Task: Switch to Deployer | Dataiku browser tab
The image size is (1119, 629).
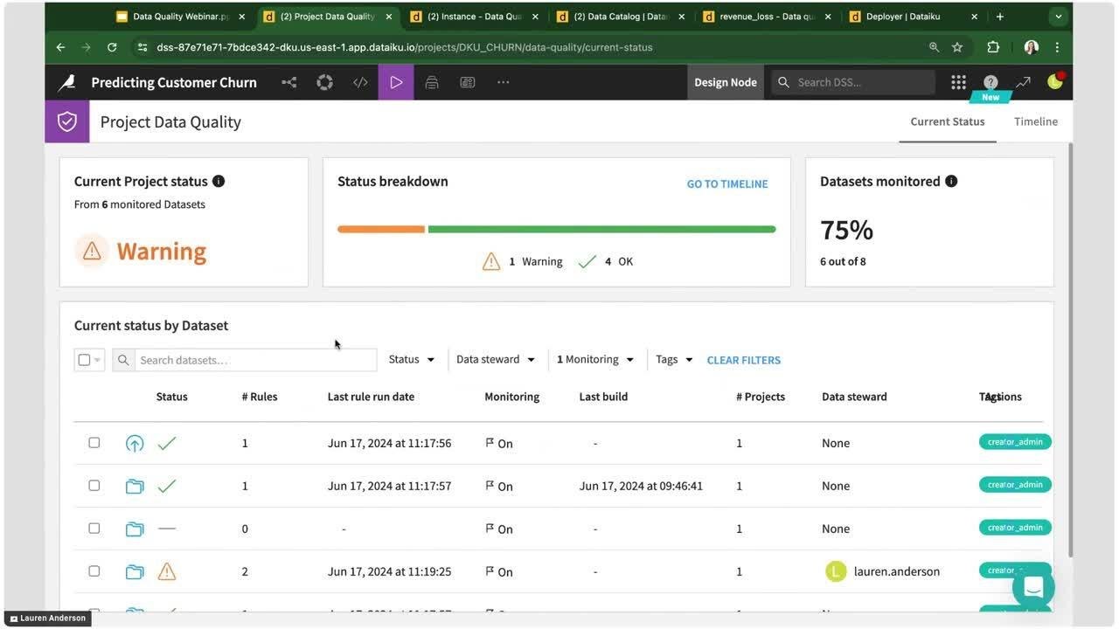Action: tap(914, 16)
